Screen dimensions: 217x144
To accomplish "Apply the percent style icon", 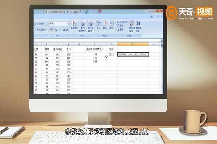I will point(56,30).
